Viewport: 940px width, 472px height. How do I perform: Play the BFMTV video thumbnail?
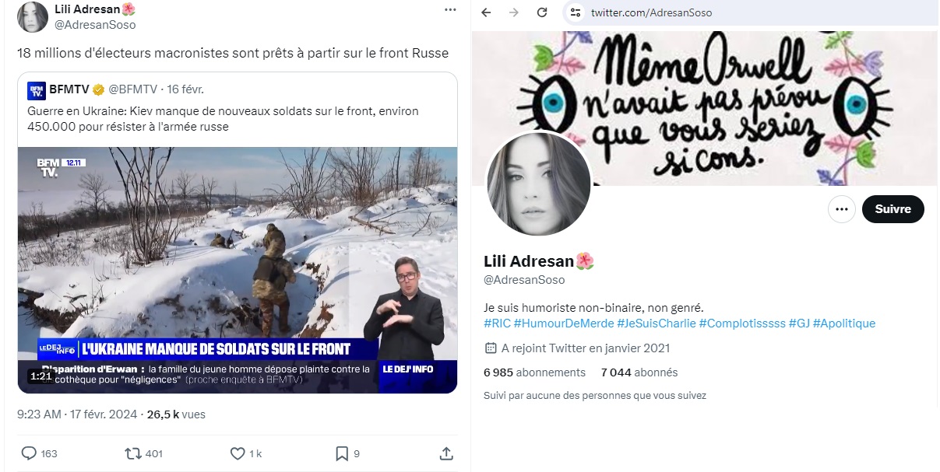pos(238,270)
